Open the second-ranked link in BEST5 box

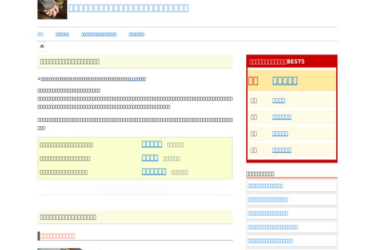point(279,101)
